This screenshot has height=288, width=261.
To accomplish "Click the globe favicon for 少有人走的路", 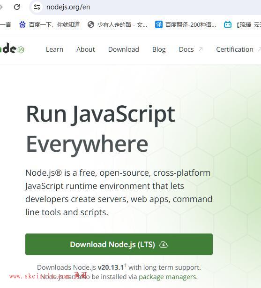I will [x=91, y=24].
